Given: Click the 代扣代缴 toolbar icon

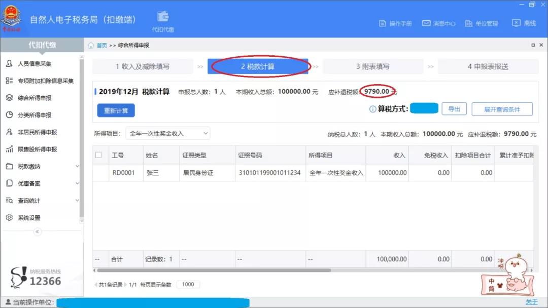Looking at the screenshot, I should click(162, 19).
